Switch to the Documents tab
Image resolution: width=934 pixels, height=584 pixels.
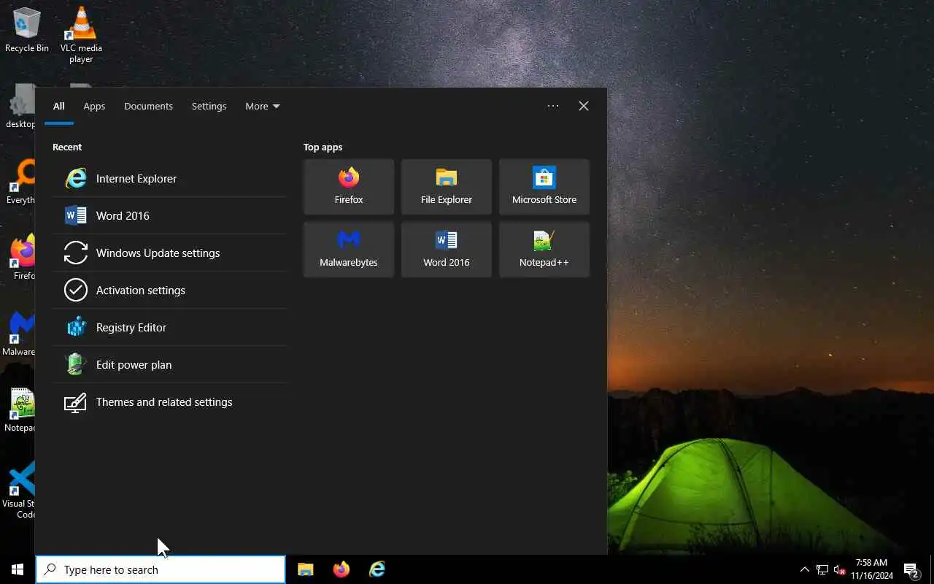pyautogui.click(x=148, y=106)
